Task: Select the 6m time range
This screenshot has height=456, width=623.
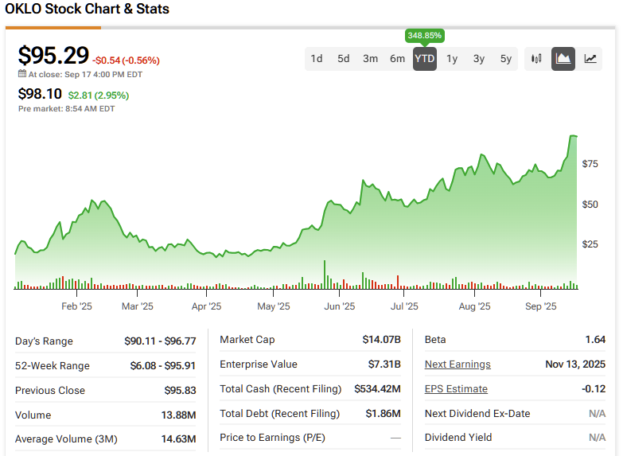Action: coord(397,59)
